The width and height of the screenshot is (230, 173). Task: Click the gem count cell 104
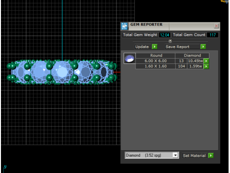181,66
